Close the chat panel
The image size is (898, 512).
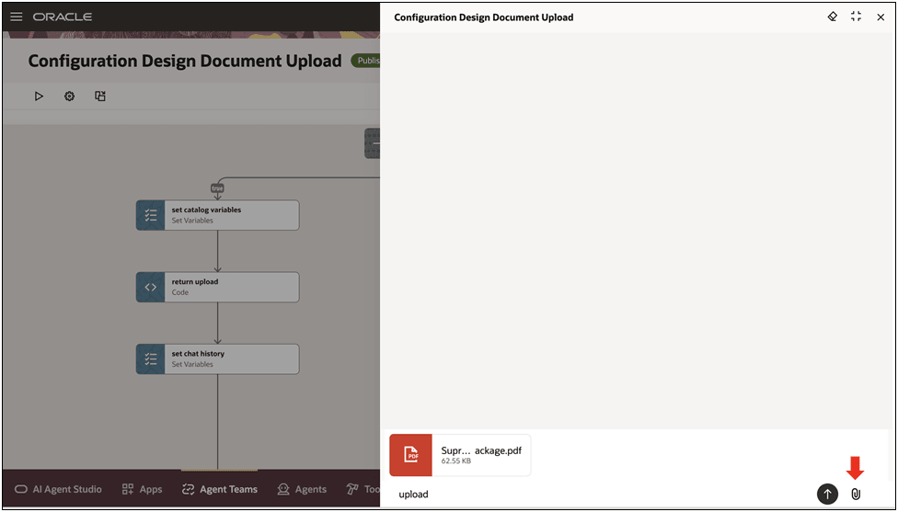[881, 17]
